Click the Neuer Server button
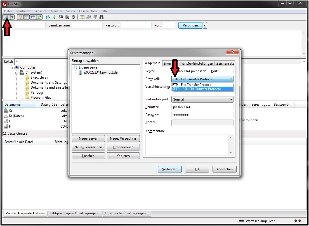309x226 pixels. (88, 138)
